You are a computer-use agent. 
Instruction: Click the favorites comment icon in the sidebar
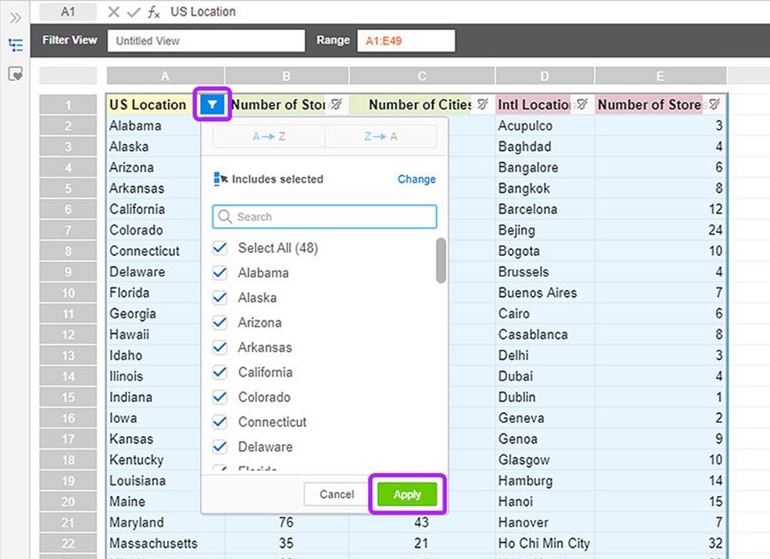(x=15, y=74)
